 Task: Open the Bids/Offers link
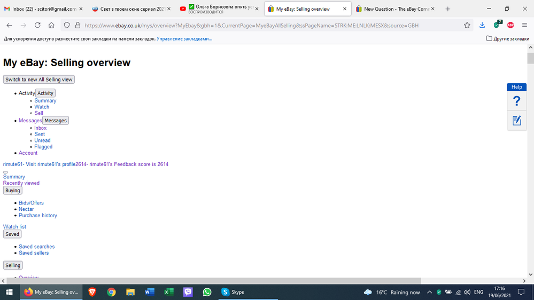tap(31, 203)
